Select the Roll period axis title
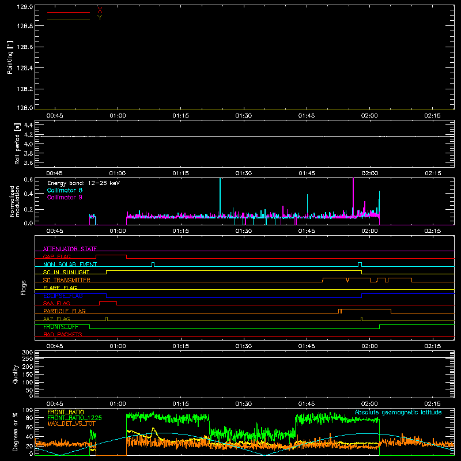The width and height of the screenshot is (461, 461). click(17, 143)
